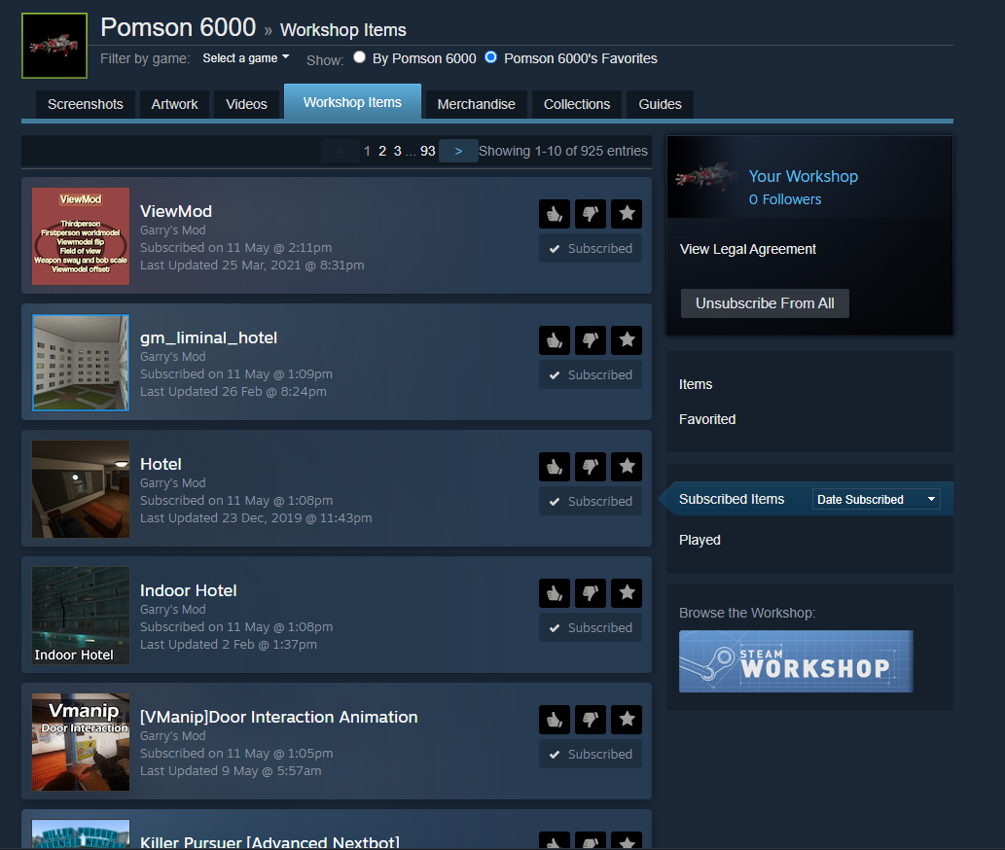This screenshot has width=1005, height=850.
Task: Jump to page 93
Action: click(427, 151)
